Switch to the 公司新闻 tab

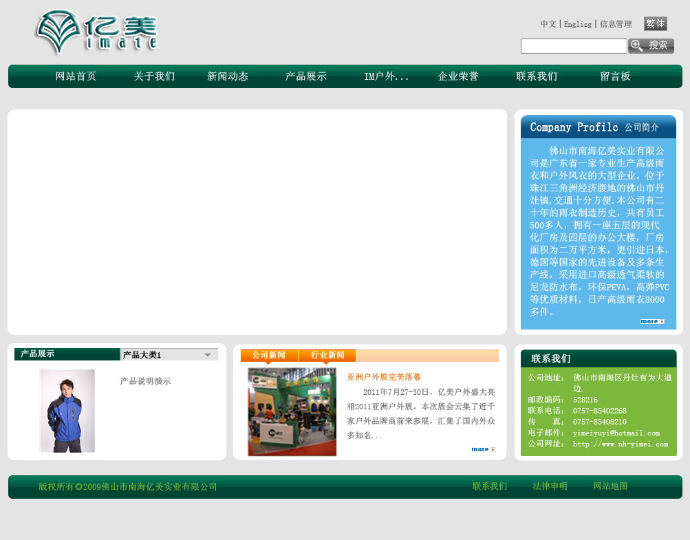pos(269,356)
